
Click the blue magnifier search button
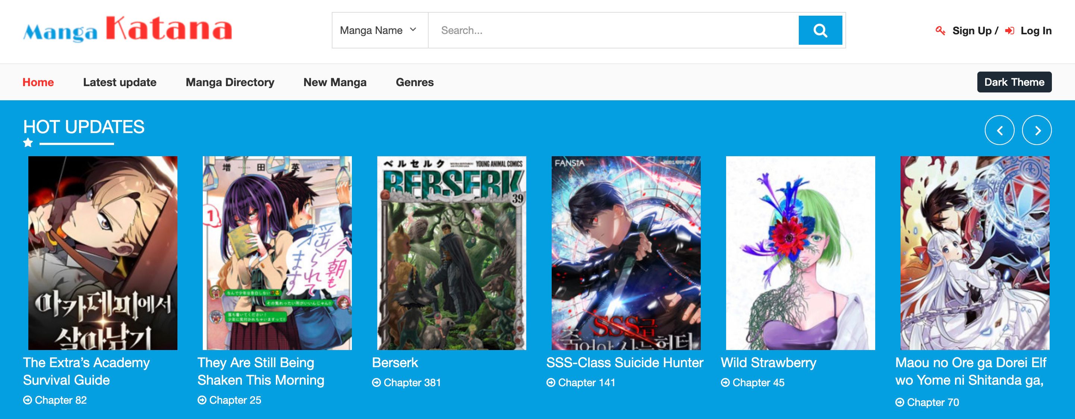pos(820,30)
